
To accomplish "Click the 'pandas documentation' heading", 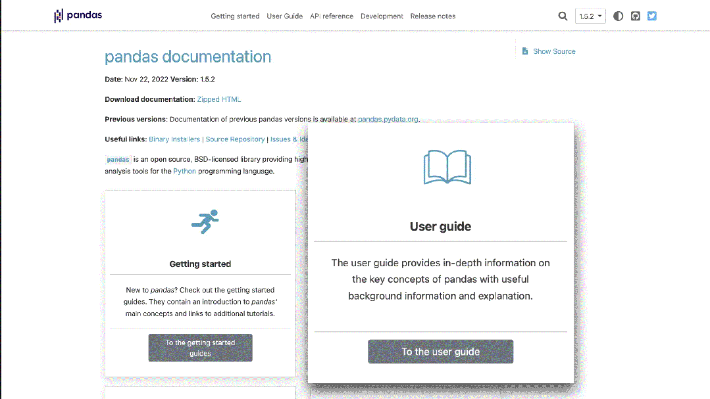I will (188, 57).
